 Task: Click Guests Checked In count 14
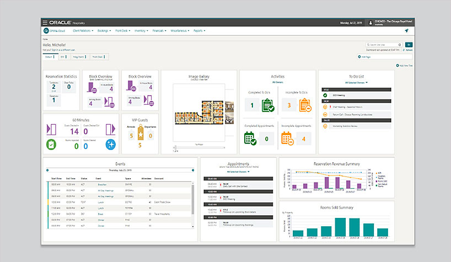coord(74,131)
